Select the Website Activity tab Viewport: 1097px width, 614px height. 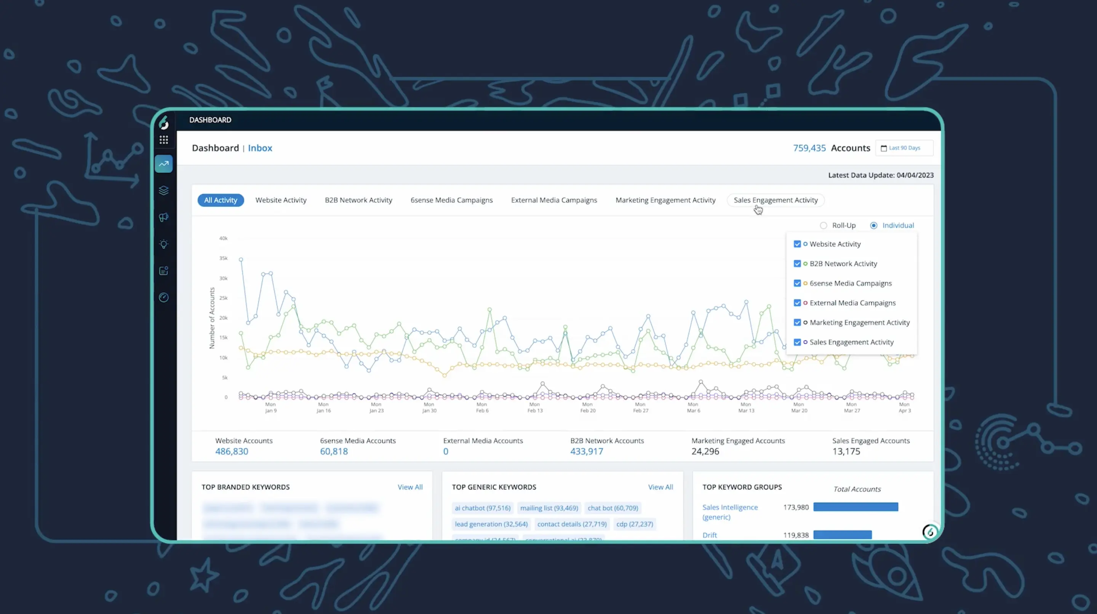tap(280, 200)
